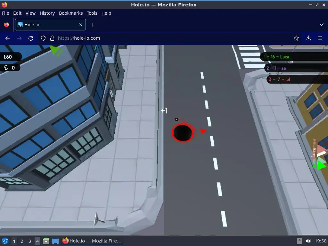The image size is (328, 246).
Task: Open a new tab with plus button
Action: pyautogui.click(x=93, y=25)
